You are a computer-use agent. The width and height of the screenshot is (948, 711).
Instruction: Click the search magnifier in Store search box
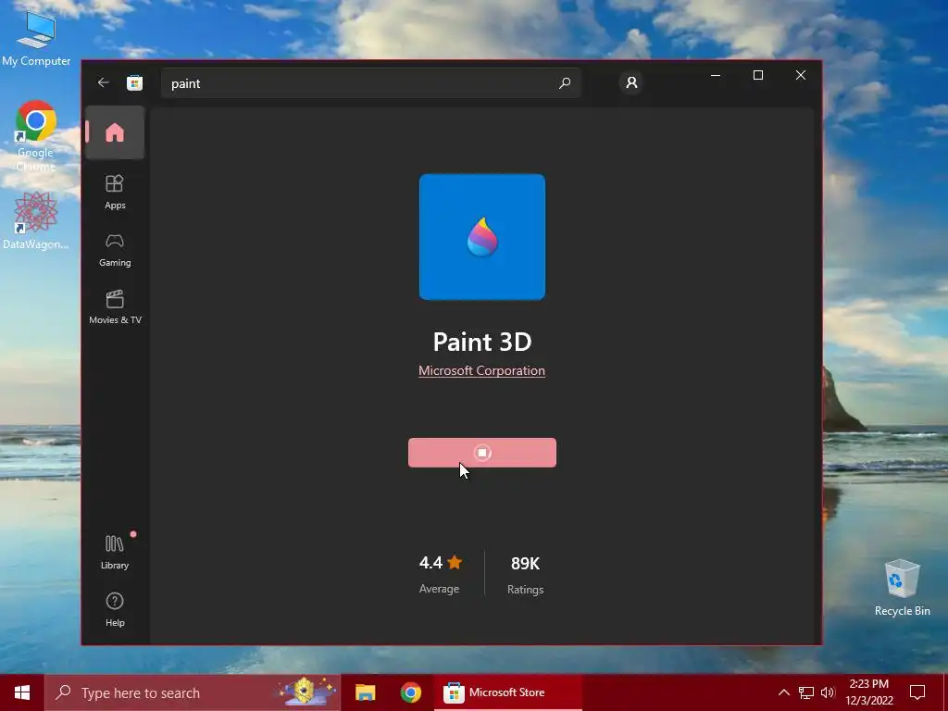(565, 82)
